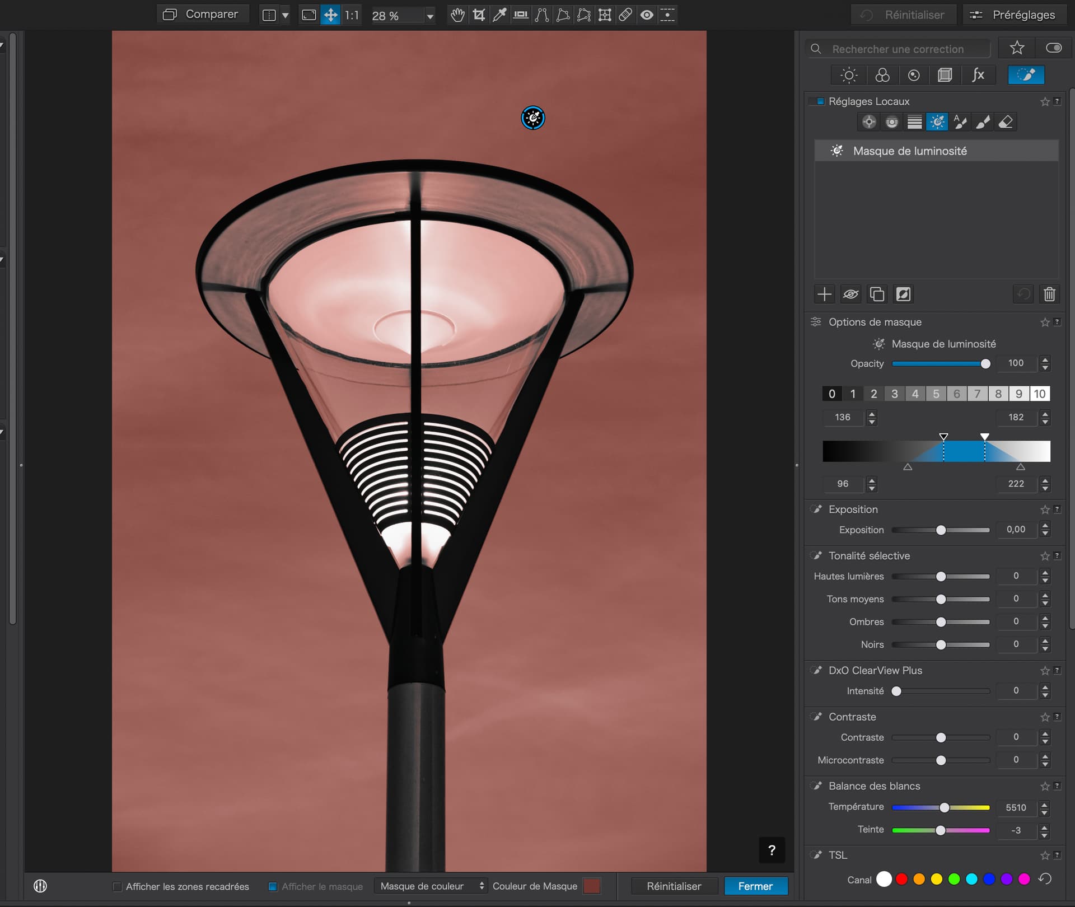The height and width of the screenshot is (907, 1075).
Task: Click the Couleur de Masque swatch
Action: pos(591,886)
